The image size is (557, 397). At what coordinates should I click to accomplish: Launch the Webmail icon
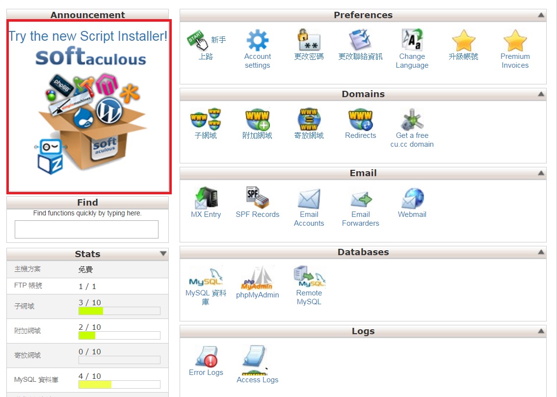pyautogui.click(x=412, y=198)
